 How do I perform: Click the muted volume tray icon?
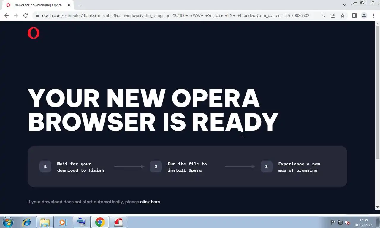tap(347, 222)
